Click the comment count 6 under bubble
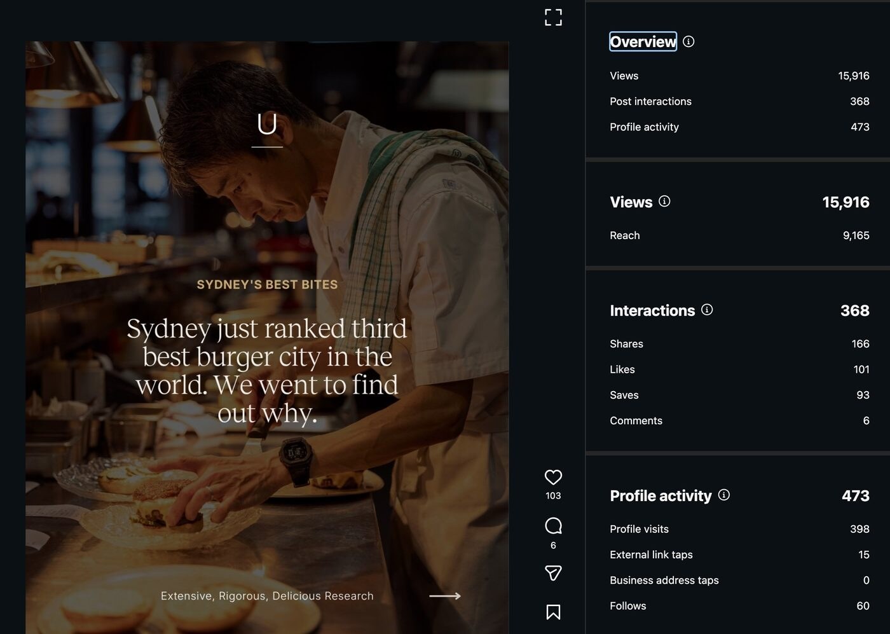This screenshot has width=890, height=634. tap(553, 546)
